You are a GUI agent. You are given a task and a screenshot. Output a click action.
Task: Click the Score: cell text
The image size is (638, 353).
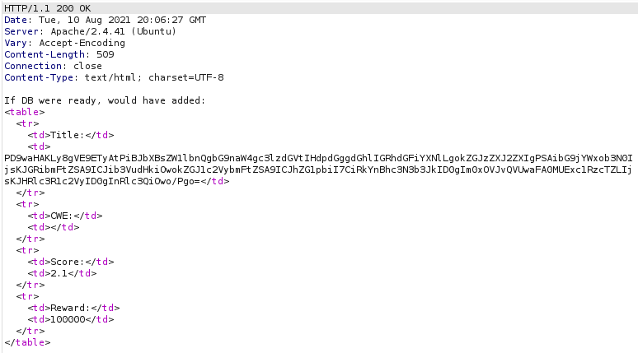tap(67, 262)
